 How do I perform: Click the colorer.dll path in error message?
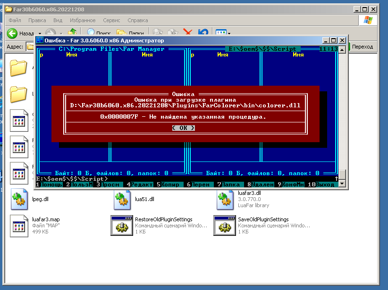pos(185,105)
